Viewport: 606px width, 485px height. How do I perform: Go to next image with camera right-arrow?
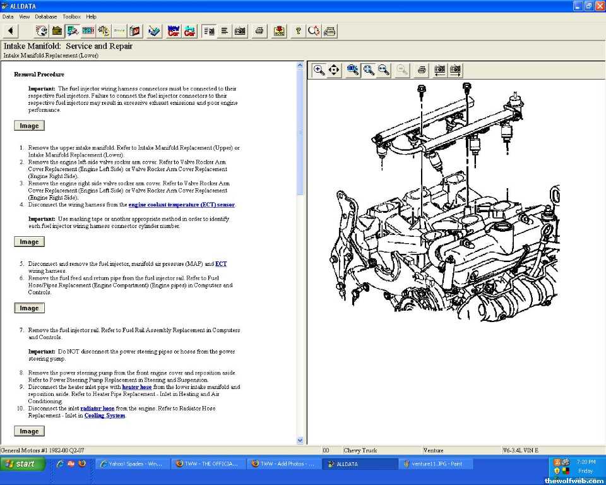455,70
